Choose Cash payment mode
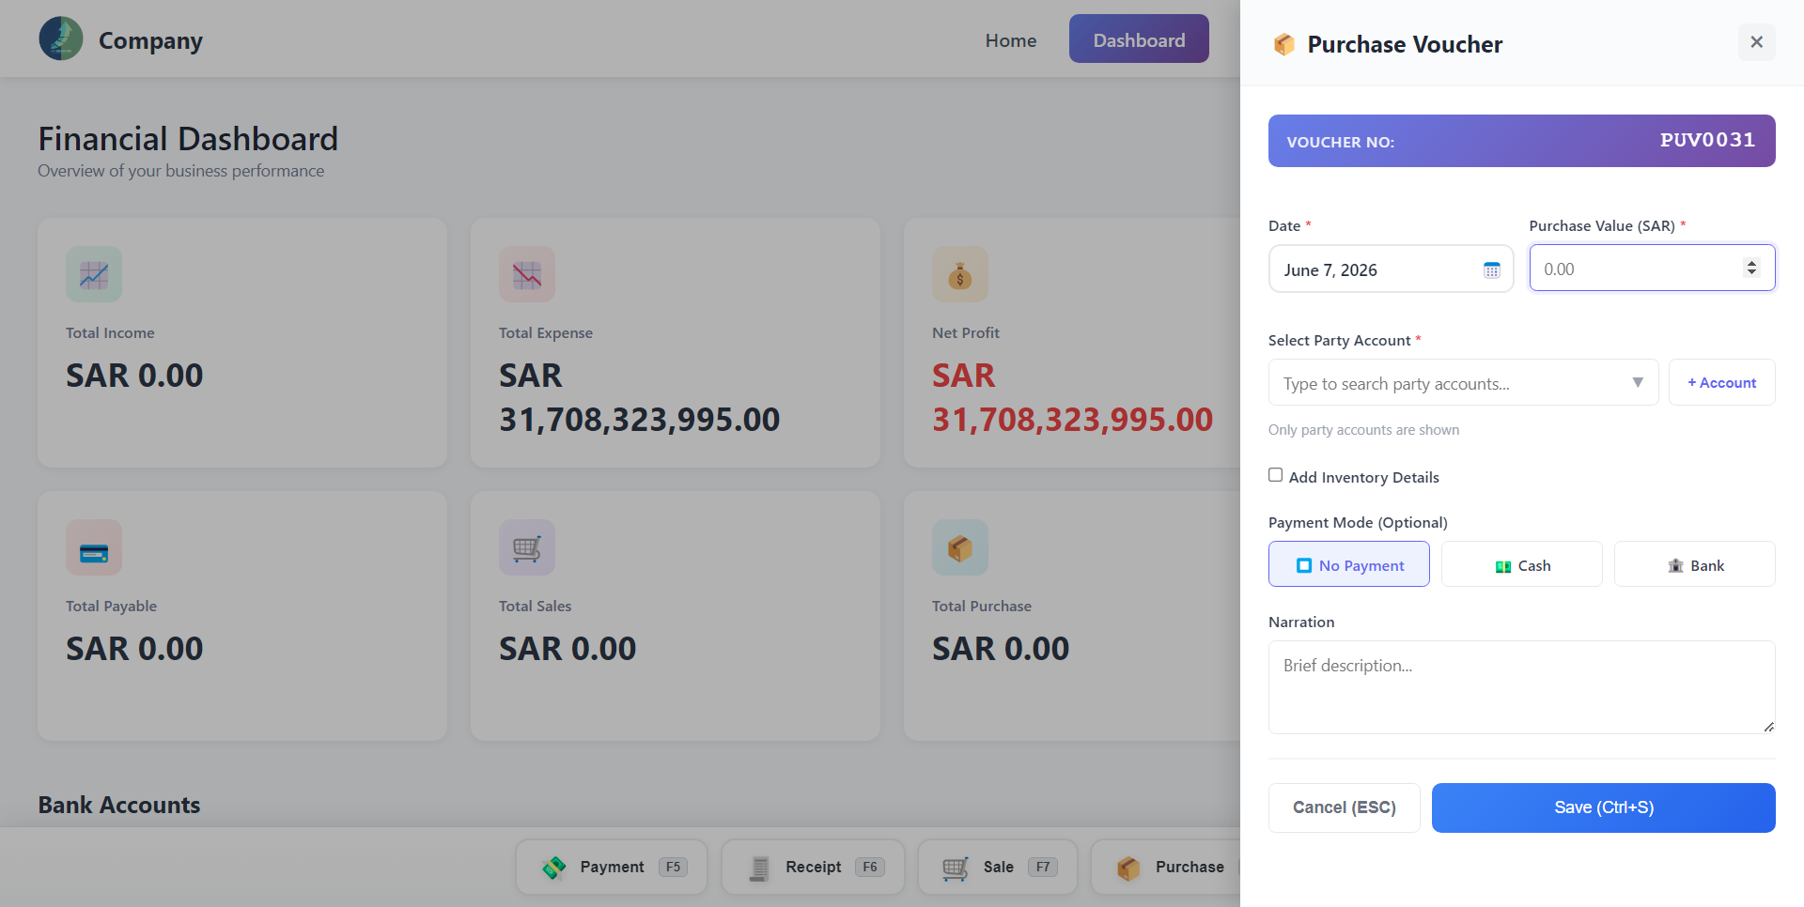The height and width of the screenshot is (907, 1804). click(1522, 564)
